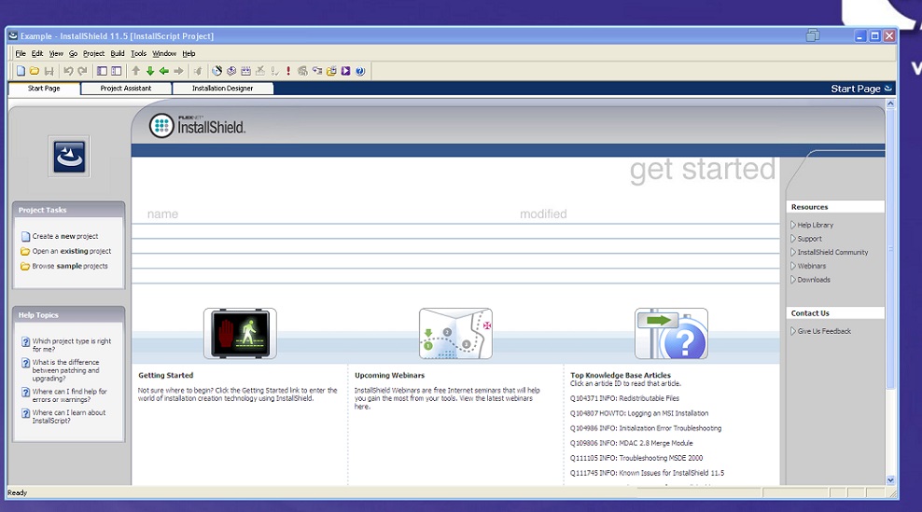Click the restore-down icon in title bar
Screen dimensions: 922x512
[x=813, y=35]
